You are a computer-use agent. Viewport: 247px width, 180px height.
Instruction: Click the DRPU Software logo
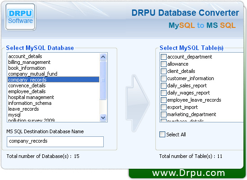coord(21,17)
